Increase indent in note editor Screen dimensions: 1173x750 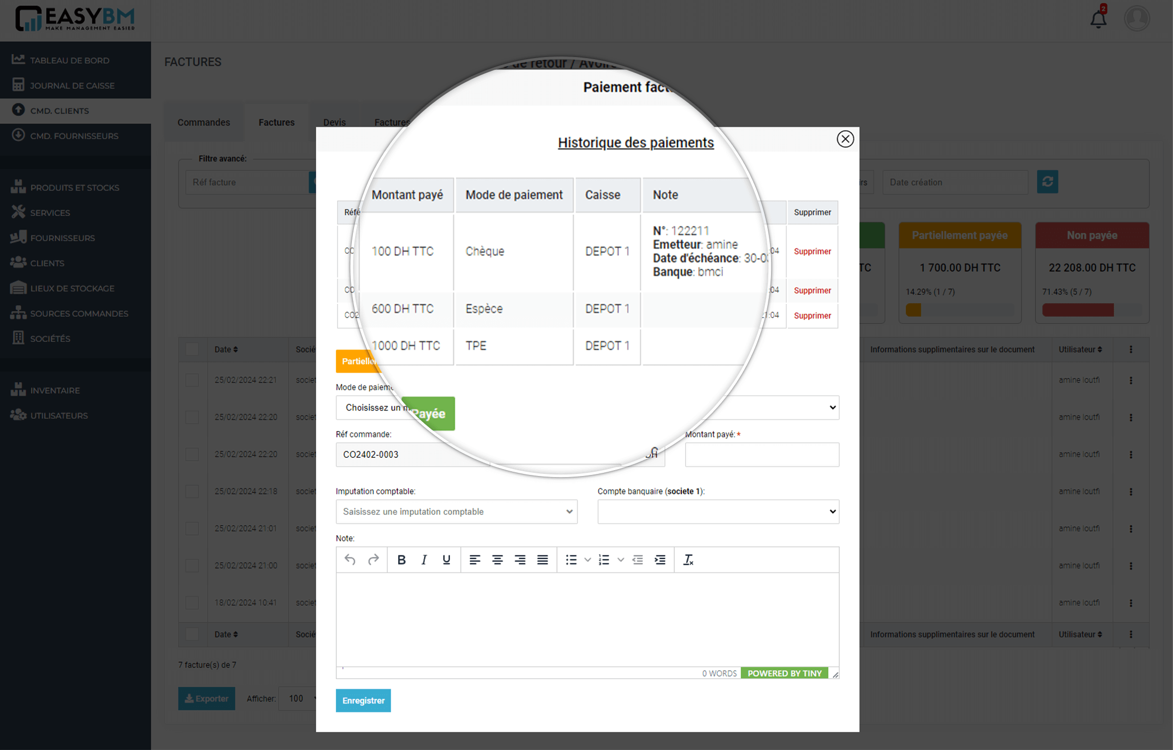tap(660, 560)
